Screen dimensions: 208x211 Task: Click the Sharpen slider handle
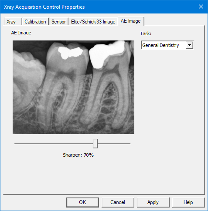click(95, 144)
